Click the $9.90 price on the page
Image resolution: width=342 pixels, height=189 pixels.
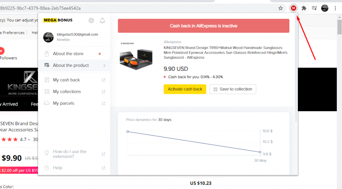pos(12,158)
